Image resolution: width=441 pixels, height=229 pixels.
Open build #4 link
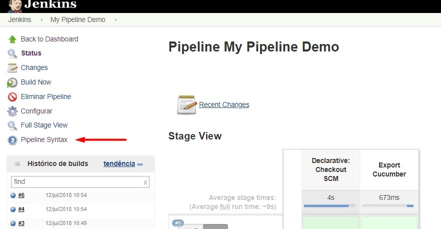(21, 209)
